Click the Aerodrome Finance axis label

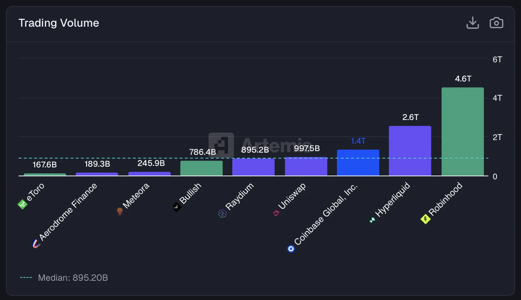(68, 211)
